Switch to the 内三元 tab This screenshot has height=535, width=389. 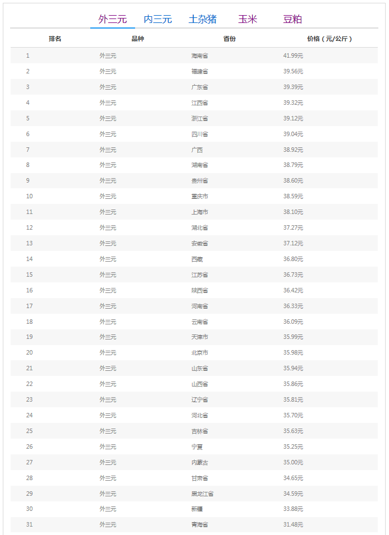[158, 19]
